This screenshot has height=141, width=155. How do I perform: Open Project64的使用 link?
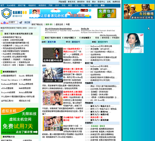[8, 92]
